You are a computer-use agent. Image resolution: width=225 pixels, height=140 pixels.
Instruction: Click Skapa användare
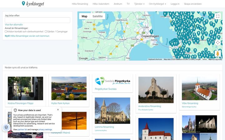(x=193, y=4)
